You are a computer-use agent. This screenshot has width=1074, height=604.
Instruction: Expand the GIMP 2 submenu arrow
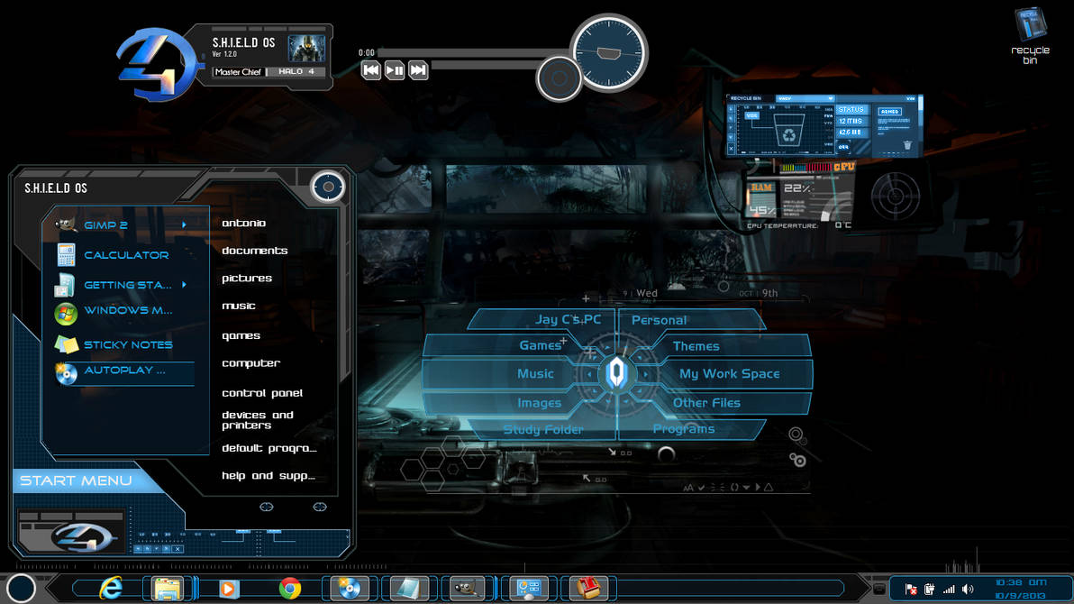[x=183, y=224]
